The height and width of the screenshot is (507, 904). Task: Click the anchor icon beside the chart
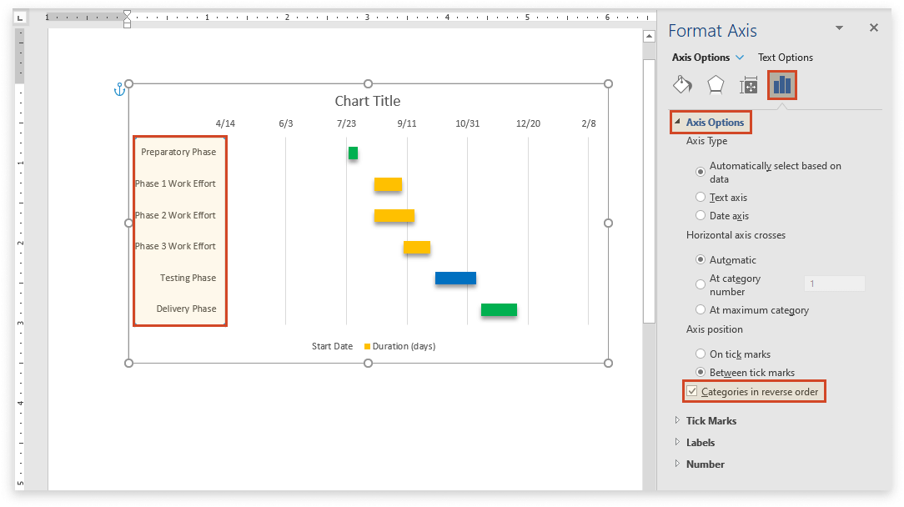coord(118,89)
